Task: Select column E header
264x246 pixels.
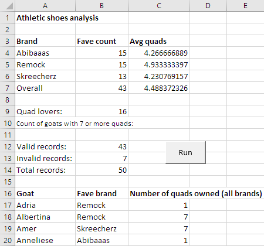Action: point(245,6)
